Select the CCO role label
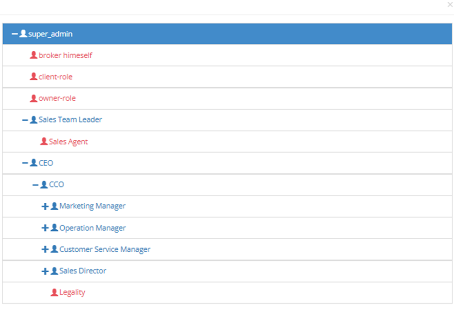Screen dimensions: 454x310 coord(56,185)
